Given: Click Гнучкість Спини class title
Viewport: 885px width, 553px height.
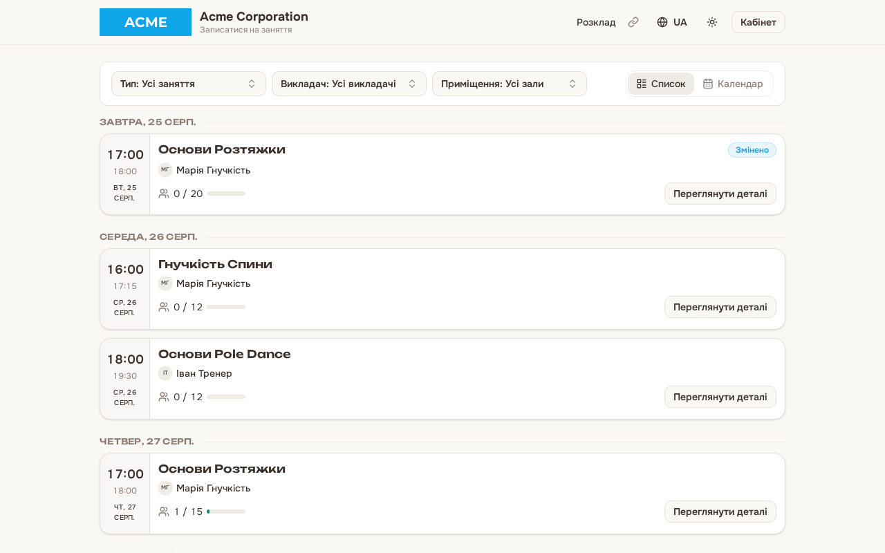Looking at the screenshot, I should pos(215,264).
